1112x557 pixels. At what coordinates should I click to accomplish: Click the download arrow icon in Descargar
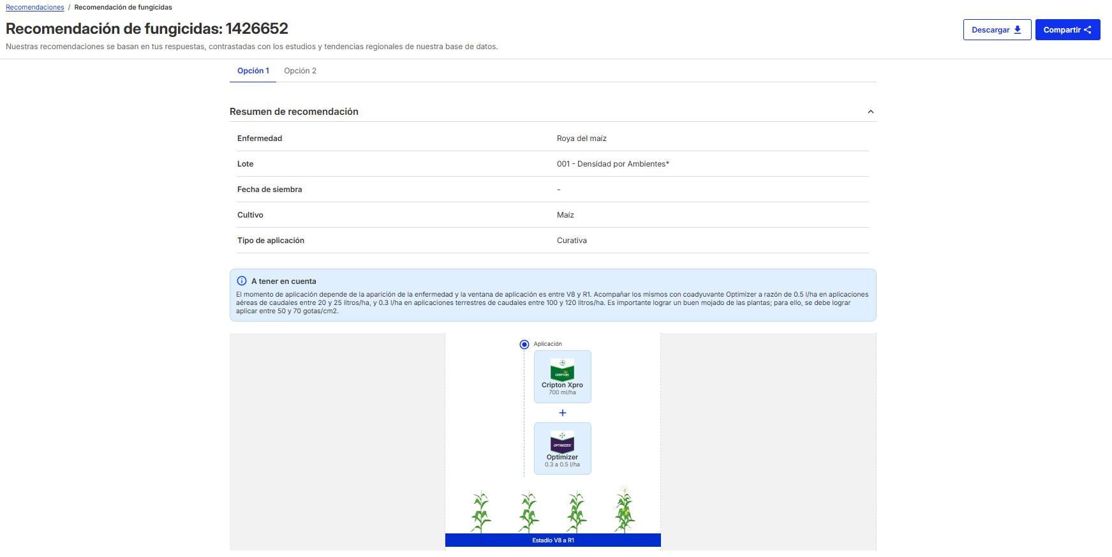1018,29
